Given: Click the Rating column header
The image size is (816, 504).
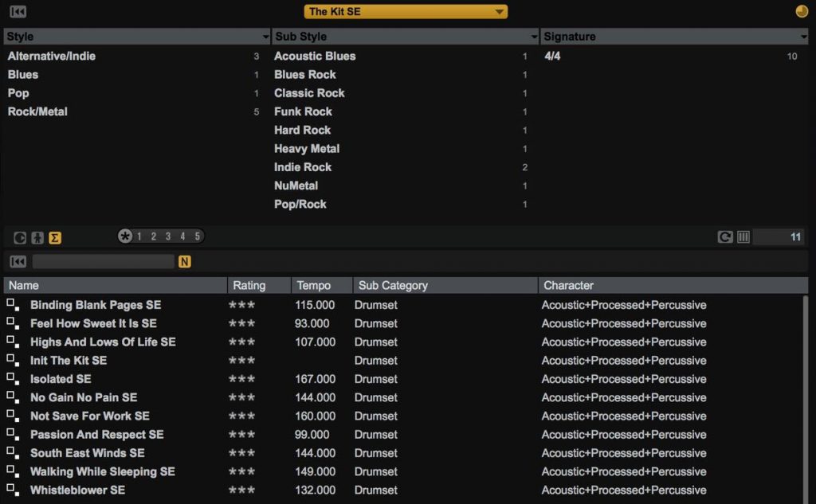Looking at the screenshot, I should (x=248, y=284).
